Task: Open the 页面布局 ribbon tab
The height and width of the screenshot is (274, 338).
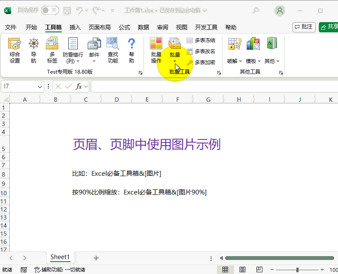Action: coord(99,27)
